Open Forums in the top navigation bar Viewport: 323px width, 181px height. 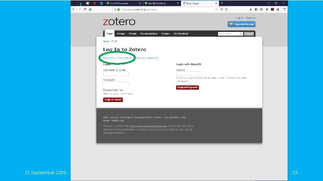click(166, 34)
